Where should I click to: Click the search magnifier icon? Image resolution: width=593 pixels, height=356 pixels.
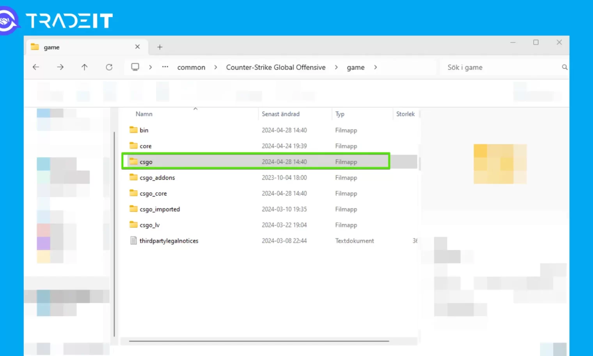565,67
